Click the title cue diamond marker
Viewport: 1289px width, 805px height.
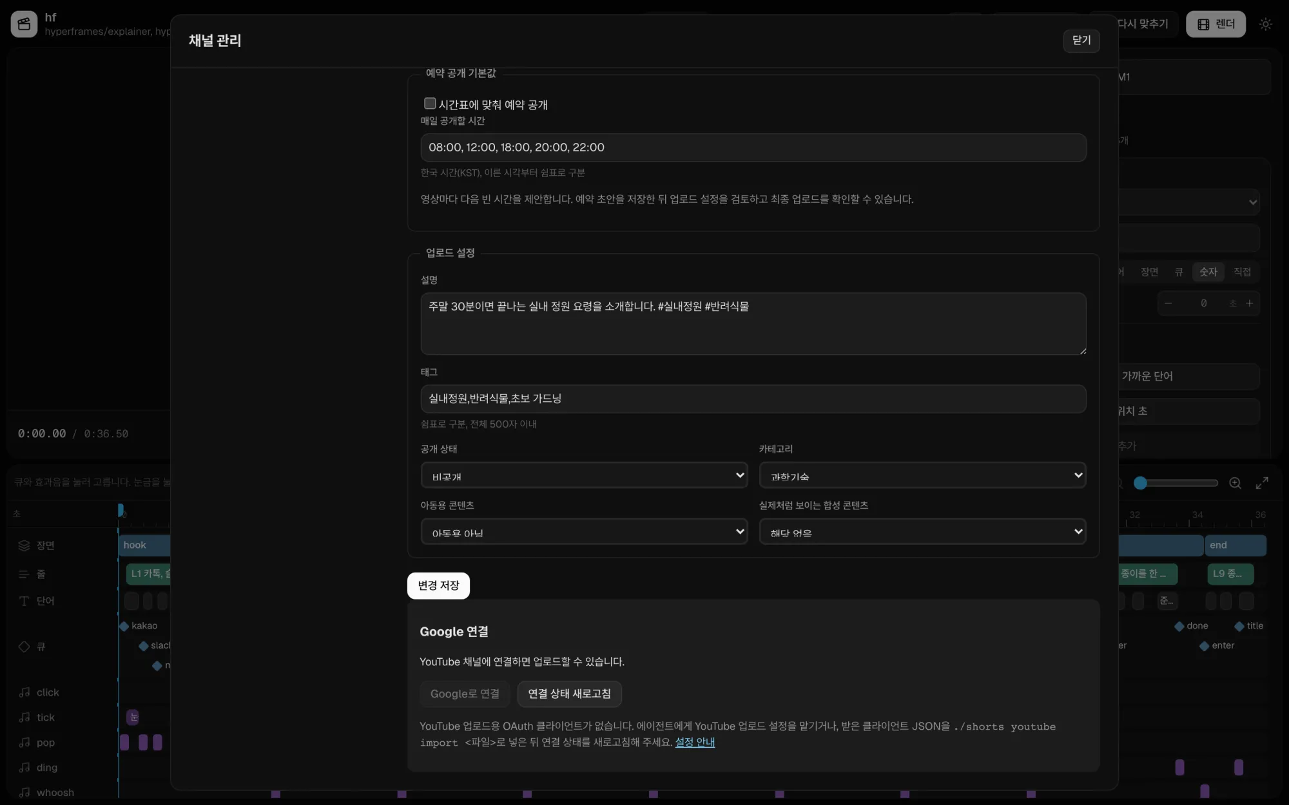coord(1239,626)
